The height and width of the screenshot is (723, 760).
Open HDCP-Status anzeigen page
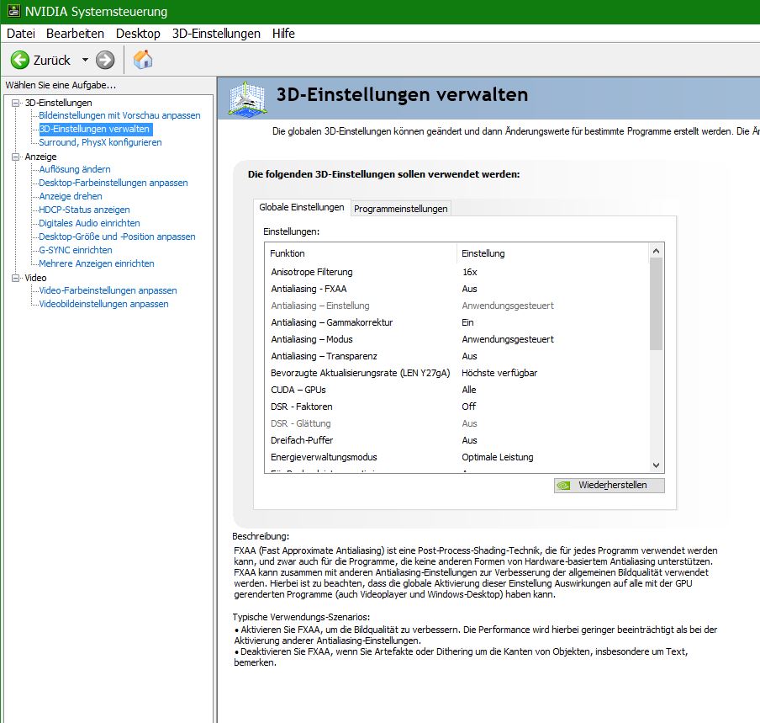[84, 210]
